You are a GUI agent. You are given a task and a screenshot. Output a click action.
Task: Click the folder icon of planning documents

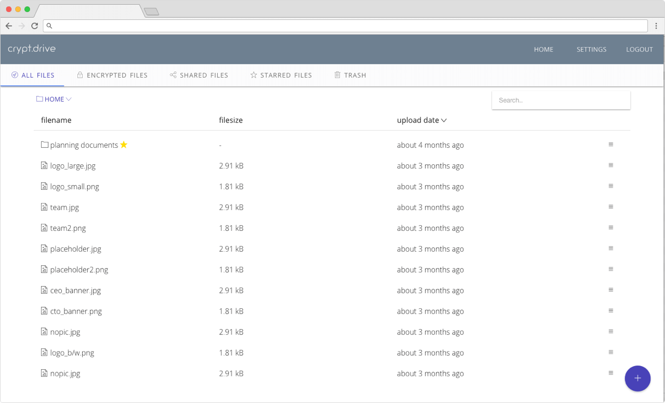(45, 145)
